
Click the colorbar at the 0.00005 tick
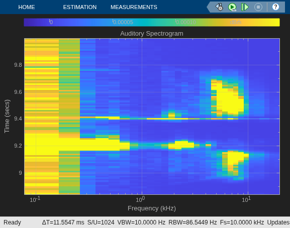[123, 22]
